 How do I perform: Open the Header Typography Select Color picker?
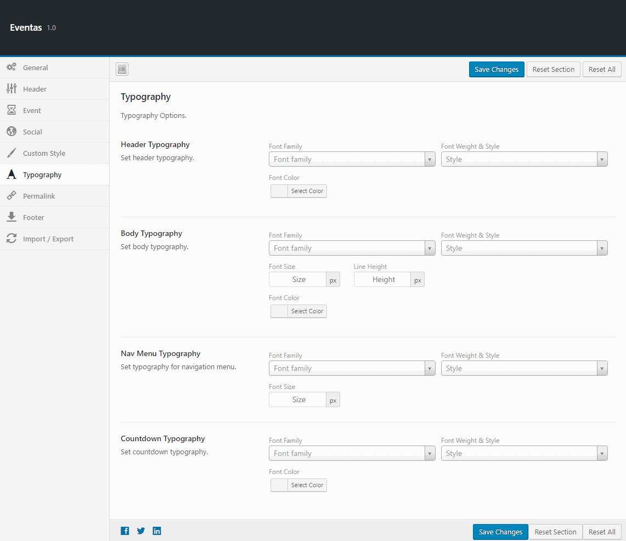click(x=298, y=191)
